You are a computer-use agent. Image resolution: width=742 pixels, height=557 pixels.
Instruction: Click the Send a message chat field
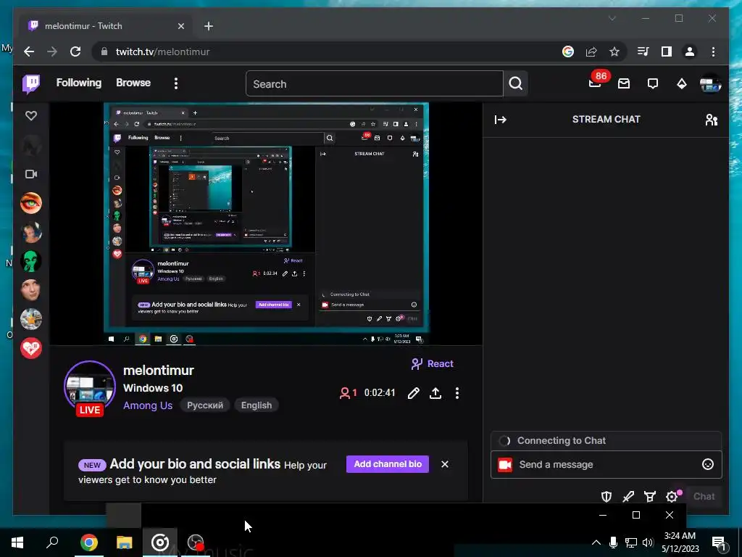(x=606, y=465)
